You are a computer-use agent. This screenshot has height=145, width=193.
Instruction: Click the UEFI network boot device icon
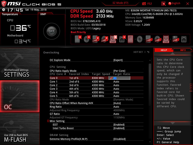tap(122, 39)
